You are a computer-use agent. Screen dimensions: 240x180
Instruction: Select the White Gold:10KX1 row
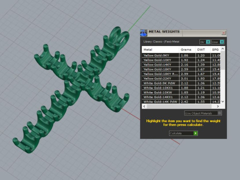[x=181, y=88]
